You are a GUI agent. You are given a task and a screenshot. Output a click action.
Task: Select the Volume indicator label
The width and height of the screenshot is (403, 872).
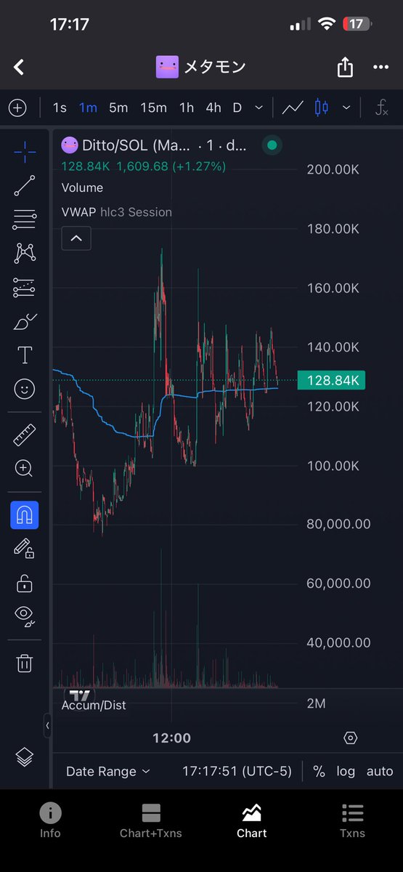[x=82, y=187]
